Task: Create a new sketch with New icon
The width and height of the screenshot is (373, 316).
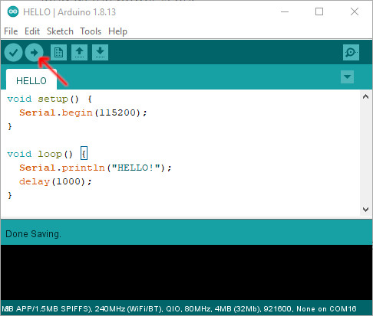Action: click(58, 53)
